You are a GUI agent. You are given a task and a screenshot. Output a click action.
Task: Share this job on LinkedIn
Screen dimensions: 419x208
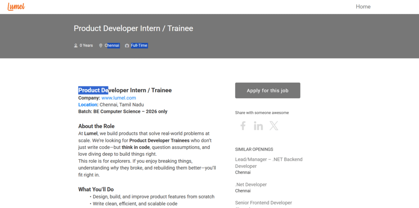click(x=258, y=126)
